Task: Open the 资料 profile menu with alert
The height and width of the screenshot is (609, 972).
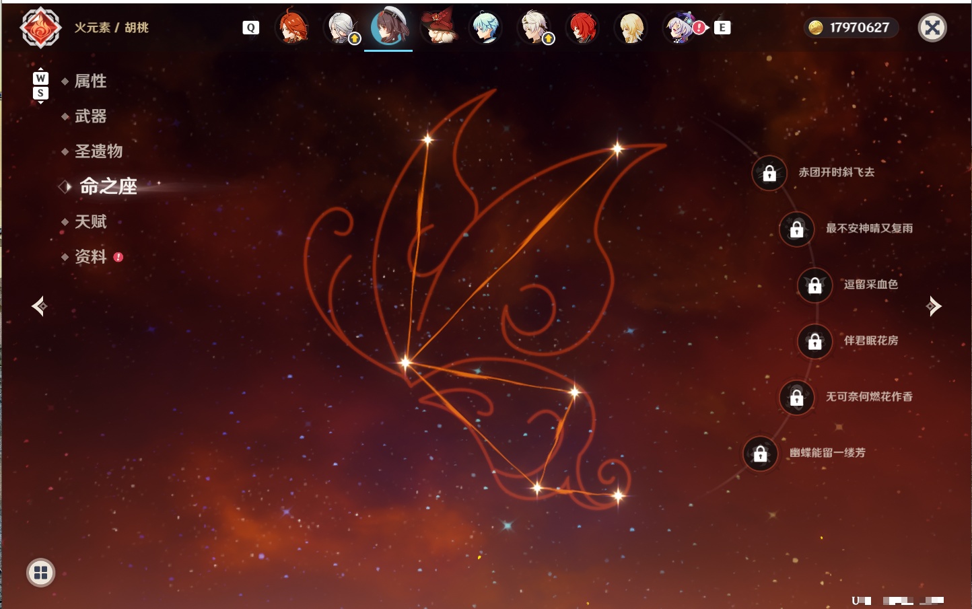Action: (90, 256)
